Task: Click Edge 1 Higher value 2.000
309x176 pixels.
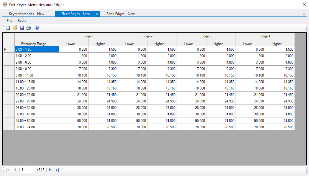Action: click(x=103, y=56)
